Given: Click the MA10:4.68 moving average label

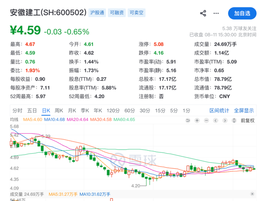Looking at the screenshot, I should click(x=54, y=119).
